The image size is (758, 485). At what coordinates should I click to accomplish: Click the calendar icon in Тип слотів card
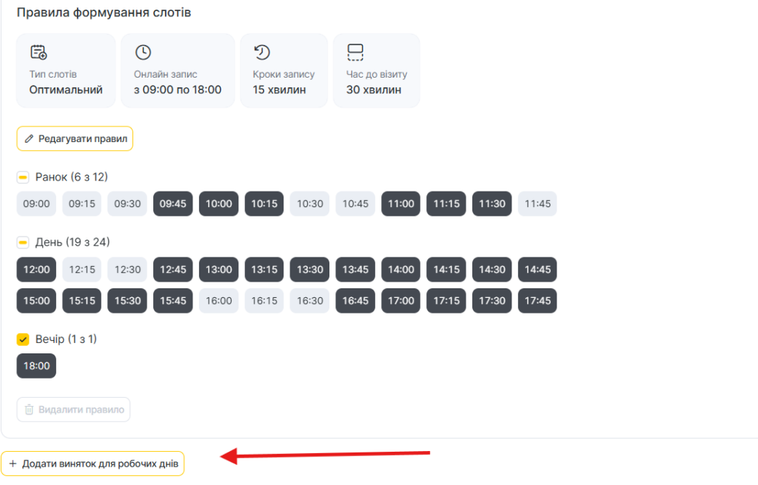38,52
